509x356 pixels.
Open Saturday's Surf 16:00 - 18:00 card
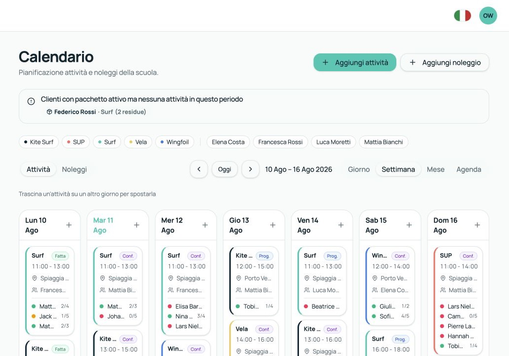pyautogui.click(x=390, y=343)
